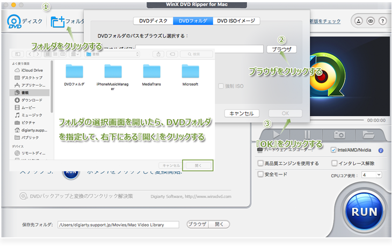Click キャンセル in Finder dialog
Viewport: 392px width, 247px height.
171,165
